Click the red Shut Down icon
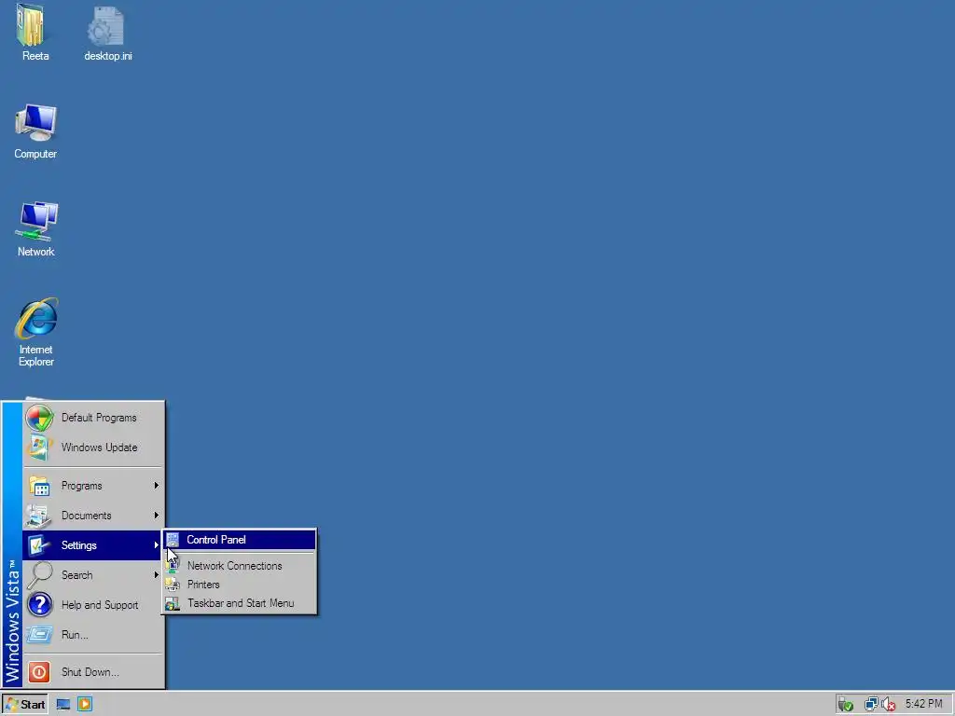 point(39,672)
